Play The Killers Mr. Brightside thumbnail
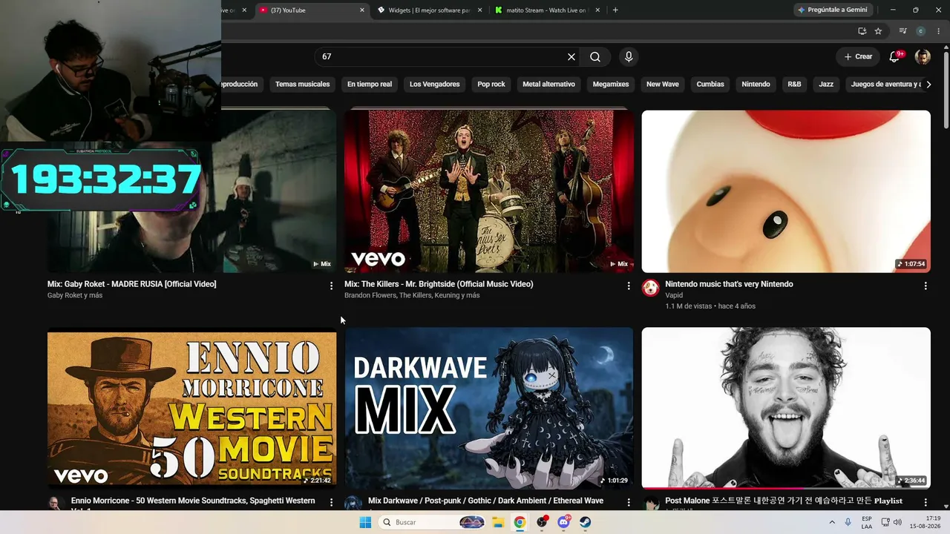This screenshot has width=950, height=534. point(489,191)
